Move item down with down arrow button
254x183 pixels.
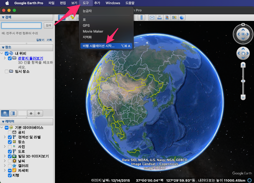tap(39, 113)
